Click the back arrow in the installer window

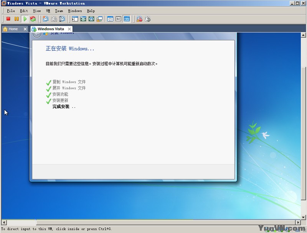click(37, 34)
